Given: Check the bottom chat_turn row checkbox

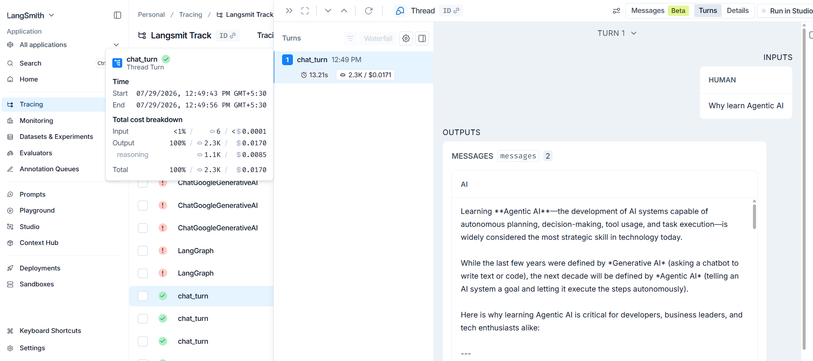Looking at the screenshot, I should point(143,341).
